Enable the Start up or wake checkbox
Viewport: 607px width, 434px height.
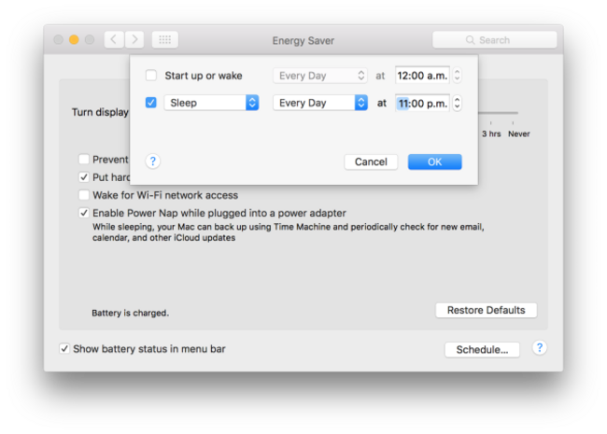point(151,76)
